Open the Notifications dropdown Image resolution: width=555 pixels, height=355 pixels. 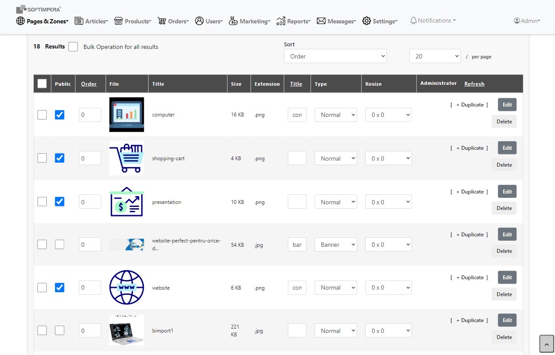coord(433,20)
